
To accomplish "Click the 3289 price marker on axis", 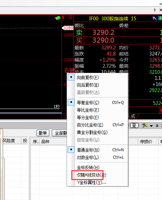I will (68, 28).
